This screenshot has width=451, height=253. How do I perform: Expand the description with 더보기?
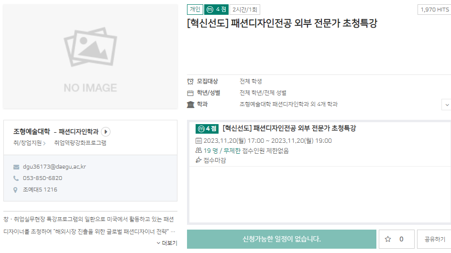(166, 243)
